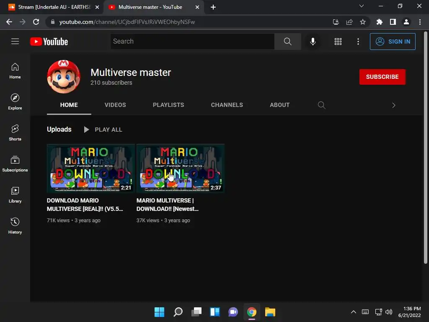The height and width of the screenshot is (322, 429).
Task: Click the Multiverse master Mario avatar
Action: coord(64,77)
